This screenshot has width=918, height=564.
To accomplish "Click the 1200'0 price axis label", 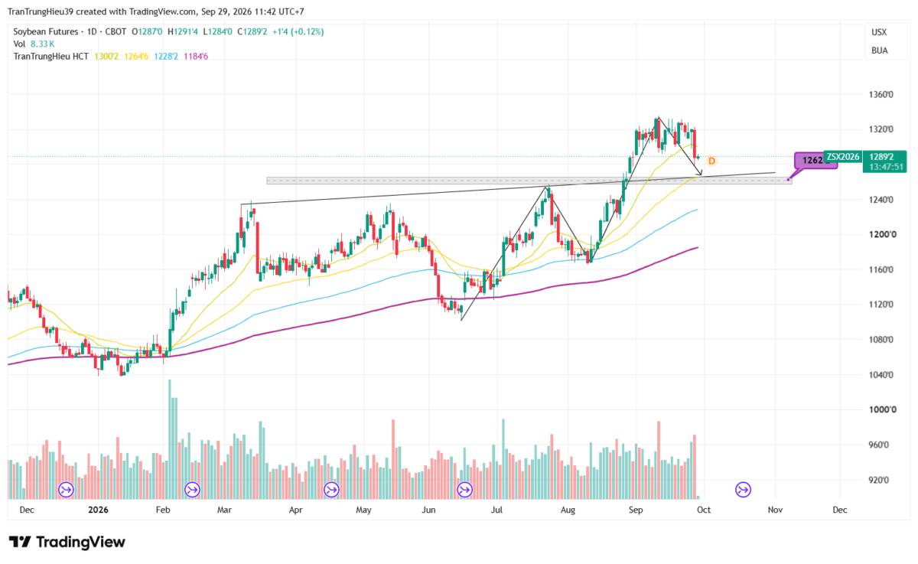I will click(x=882, y=234).
